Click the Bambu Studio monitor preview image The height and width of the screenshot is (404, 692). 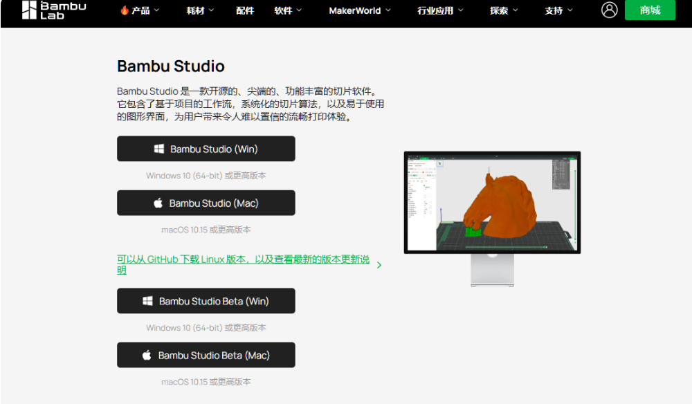[492, 219]
